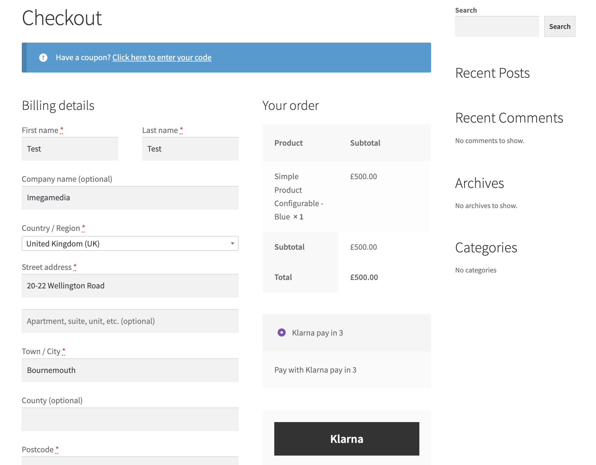
Task: Expand the Country / Region dropdown
Action: coord(130,244)
